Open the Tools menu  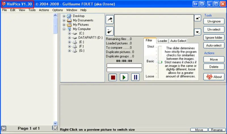point(32,10)
